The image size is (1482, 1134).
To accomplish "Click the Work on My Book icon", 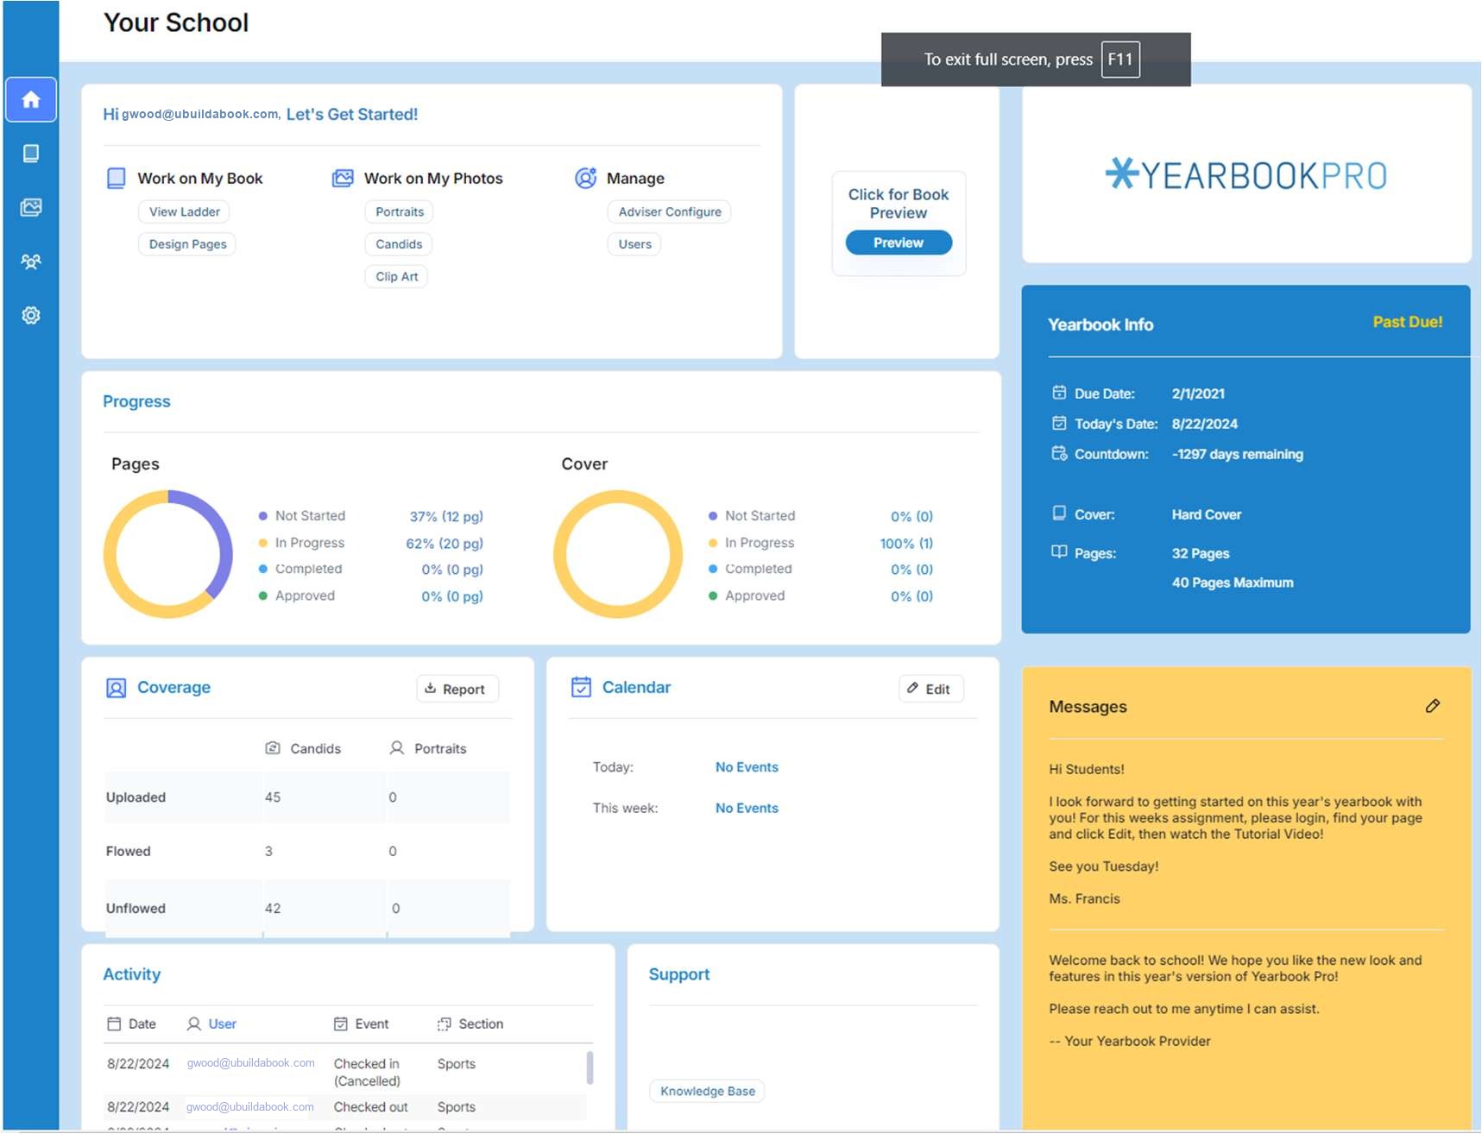I will tap(116, 178).
